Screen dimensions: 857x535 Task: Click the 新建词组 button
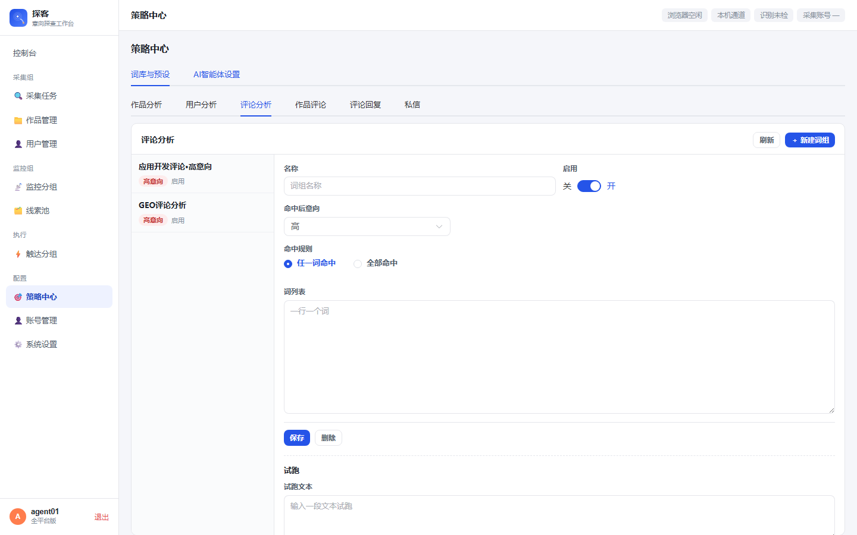click(810, 140)
